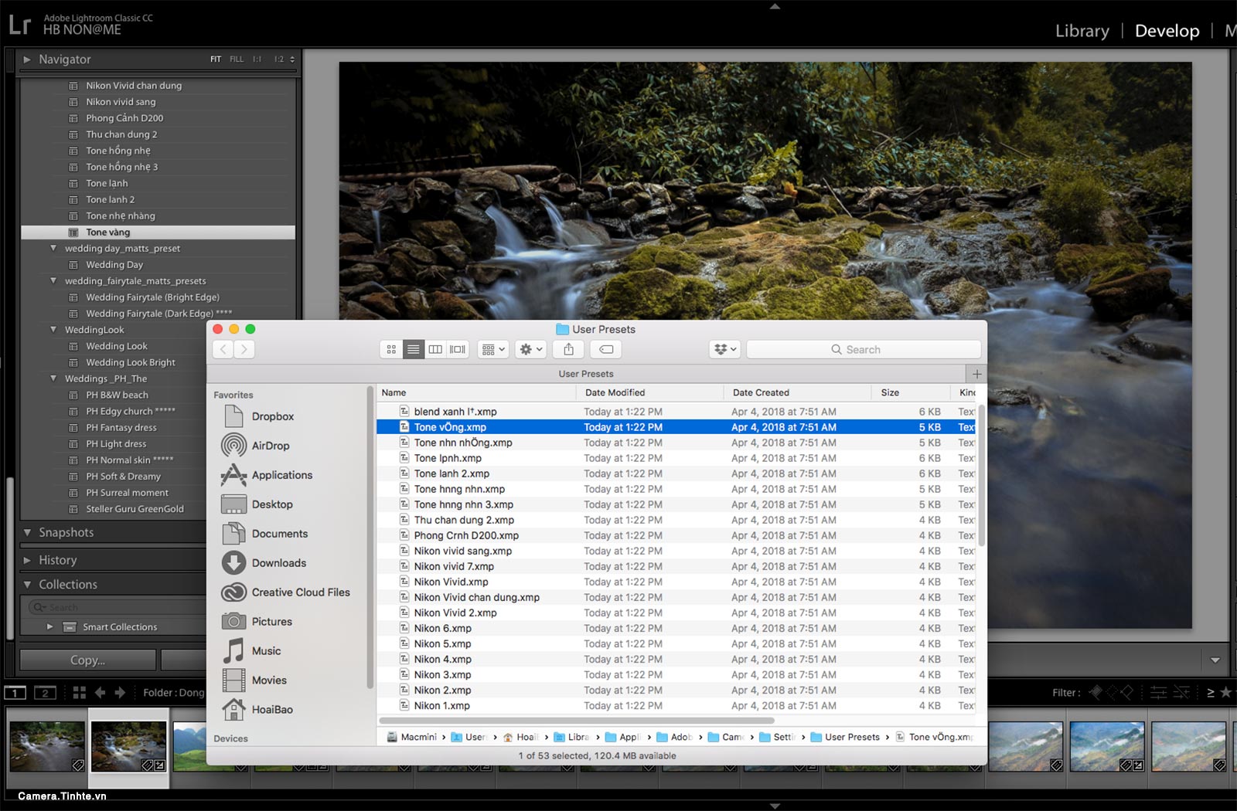Open AirDrop in Finder sidebar
Screen dimensions: 1237x811
coord(271,446)
